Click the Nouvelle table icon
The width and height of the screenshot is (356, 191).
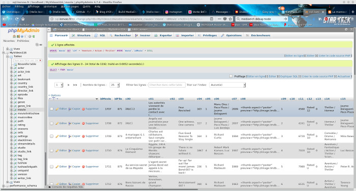pos(15,64)
